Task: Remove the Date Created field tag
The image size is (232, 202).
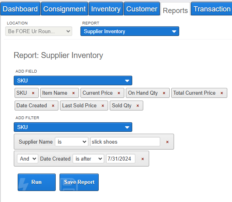Action: tap(53, 106)
